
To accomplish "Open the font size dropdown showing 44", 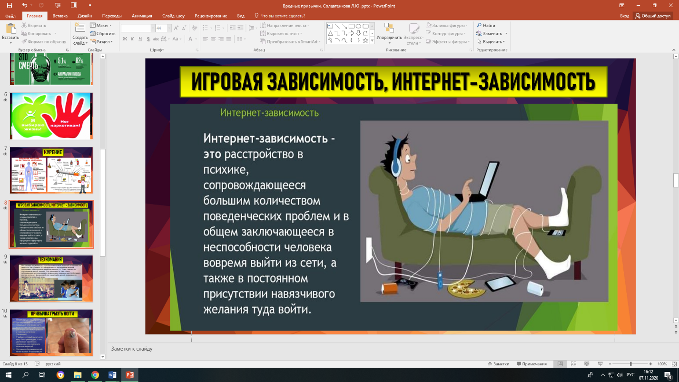I will [x=169, y=29].
